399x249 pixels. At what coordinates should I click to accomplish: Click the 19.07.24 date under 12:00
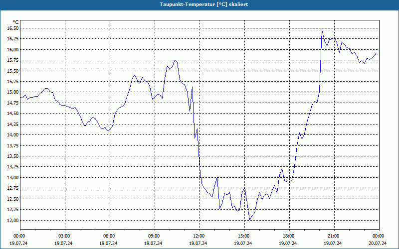[198, 244]
